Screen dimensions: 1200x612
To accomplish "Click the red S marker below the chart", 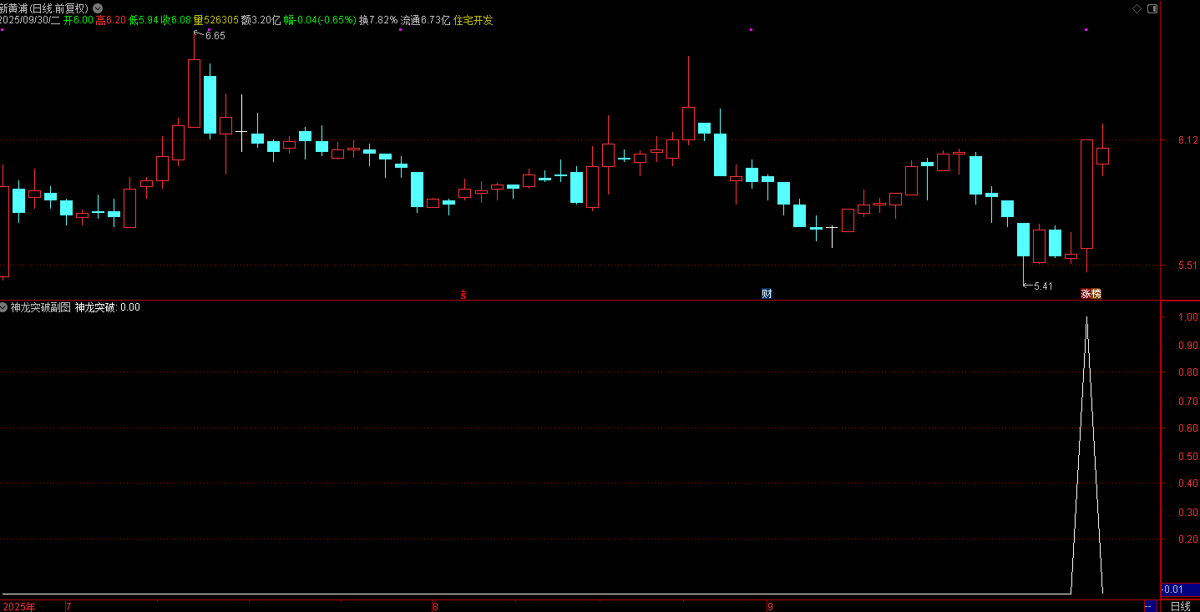I will [x=463, y=294].
